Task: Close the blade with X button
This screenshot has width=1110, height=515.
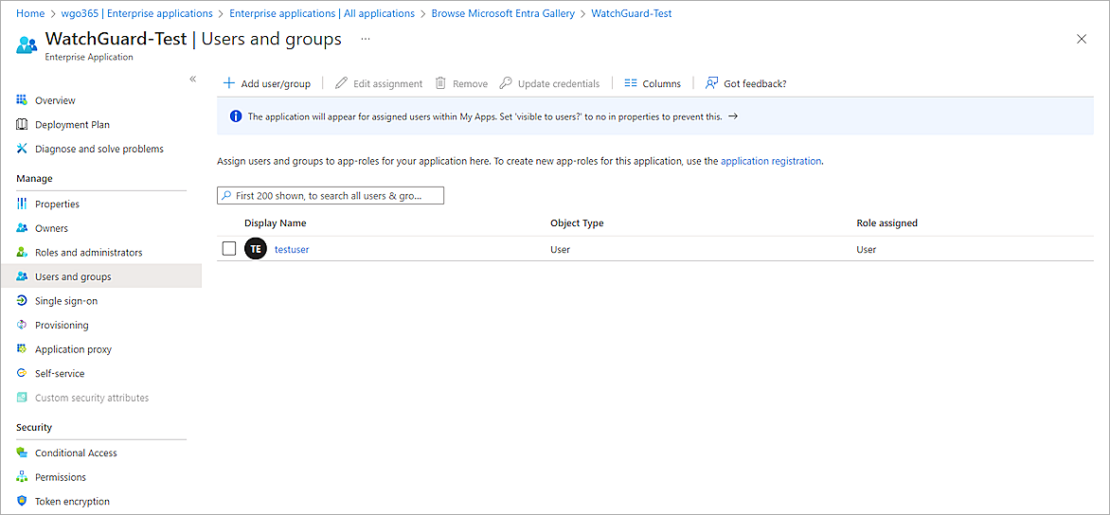Action: point(1081,39)
